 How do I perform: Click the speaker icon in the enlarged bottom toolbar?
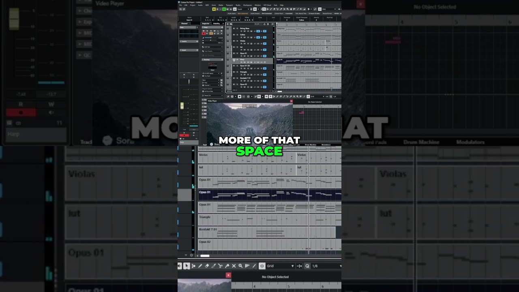coord(180,266)
